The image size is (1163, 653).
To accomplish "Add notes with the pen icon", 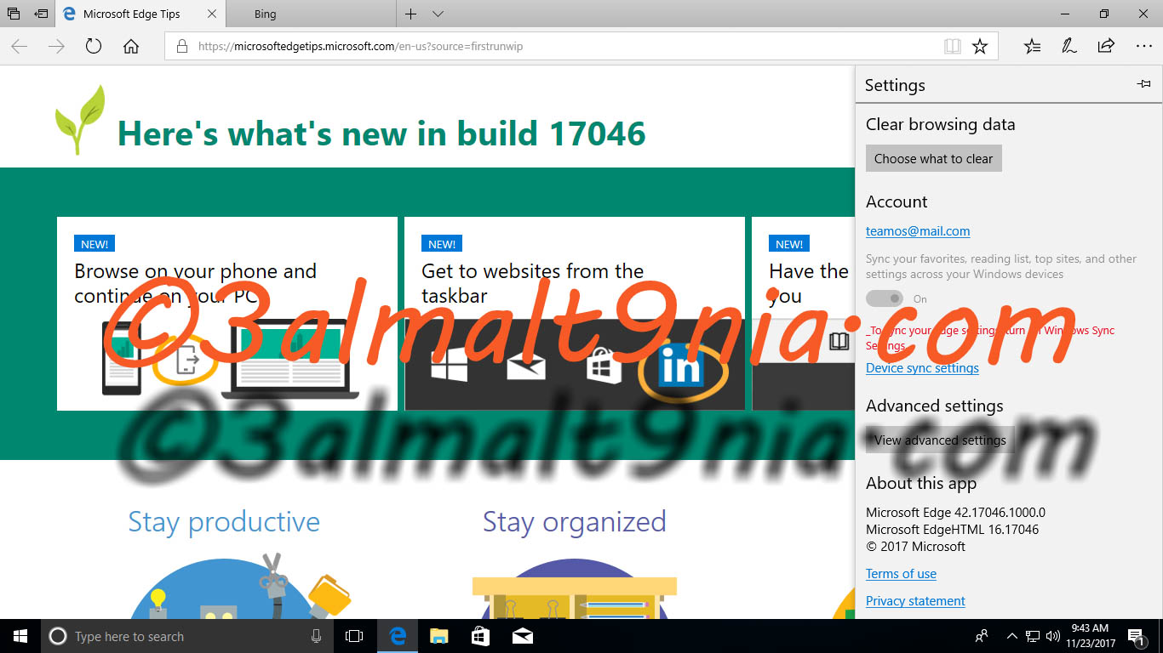I will (1069, 47).
